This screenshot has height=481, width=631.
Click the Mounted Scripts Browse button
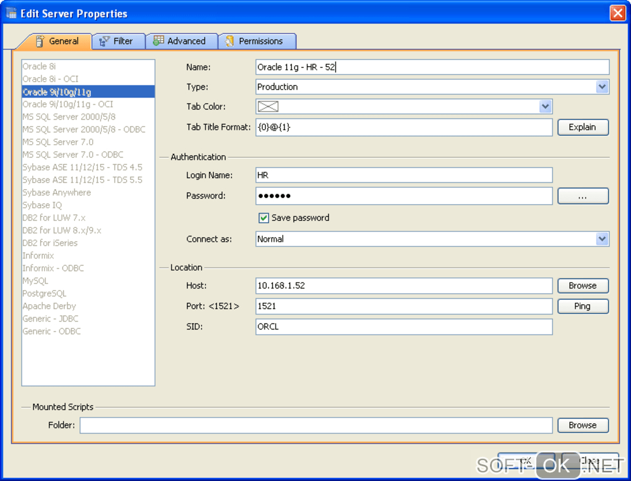pyautogui.click(x=583, y=425)
